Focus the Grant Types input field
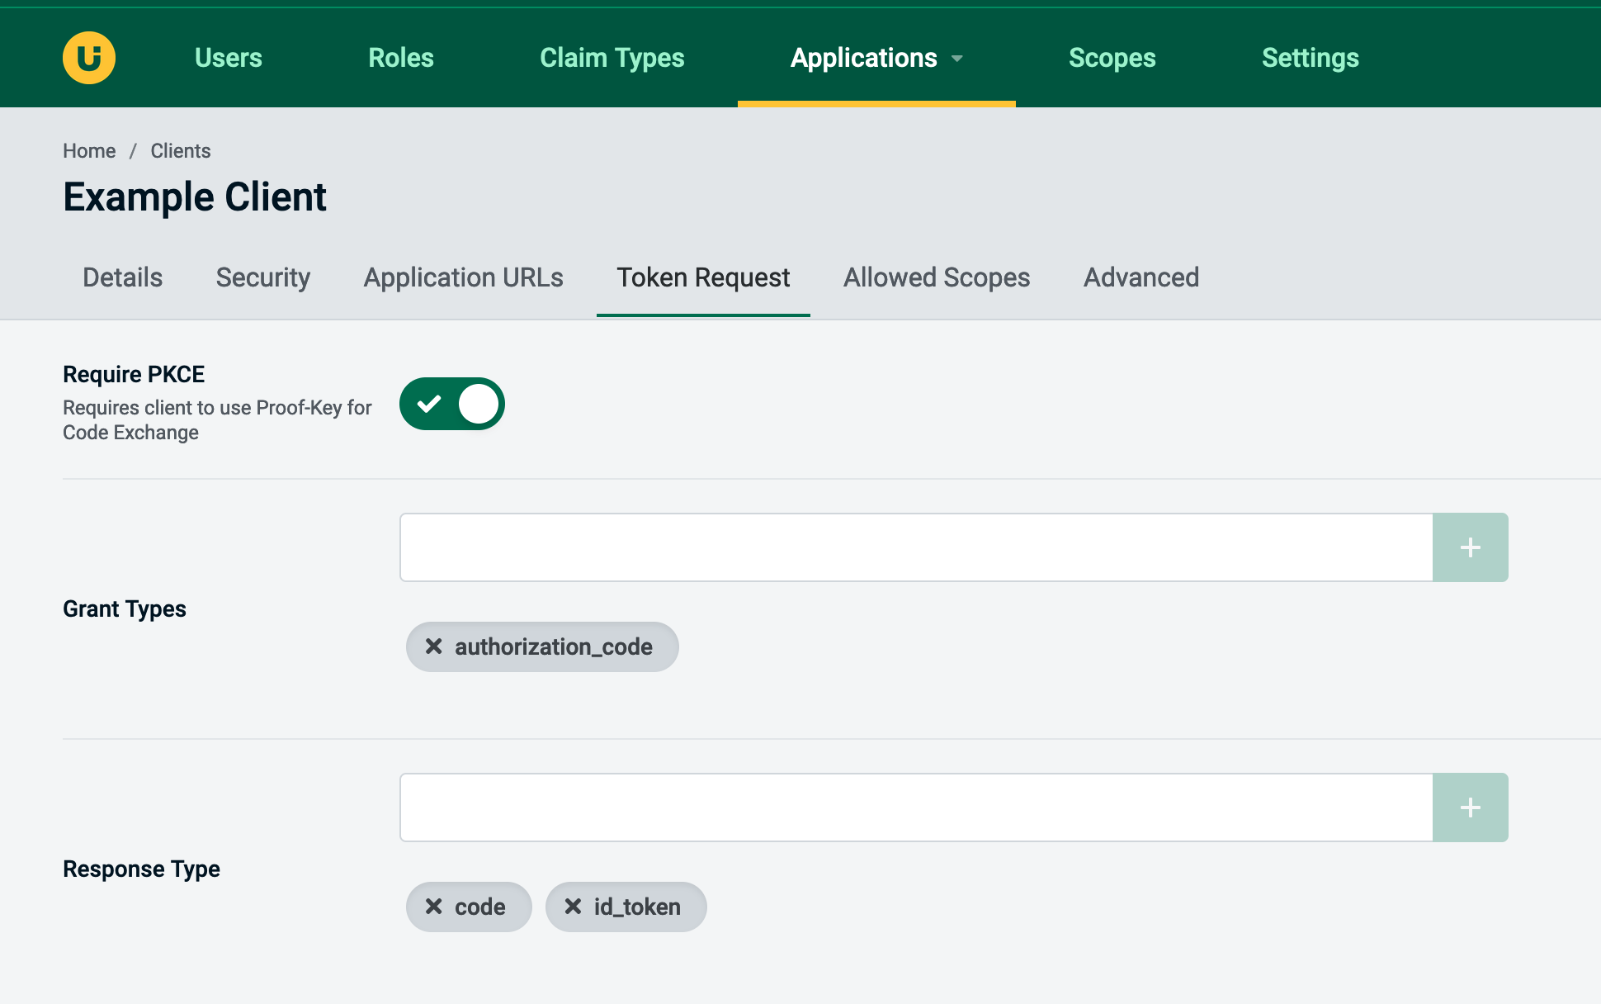1601x1004 pixels. click(x=916, y=547)
